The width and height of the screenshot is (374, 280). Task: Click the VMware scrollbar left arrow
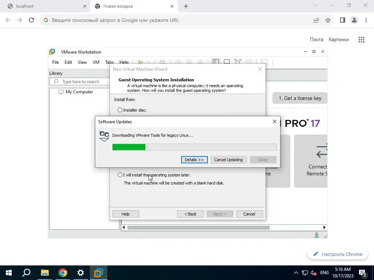point(123,227)
